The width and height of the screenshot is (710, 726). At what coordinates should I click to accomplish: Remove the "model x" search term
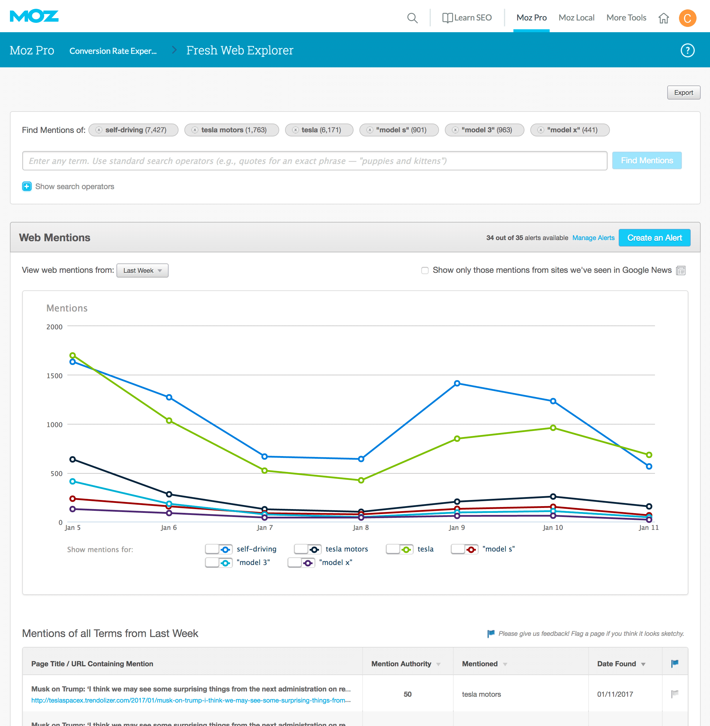click(541, 130)
